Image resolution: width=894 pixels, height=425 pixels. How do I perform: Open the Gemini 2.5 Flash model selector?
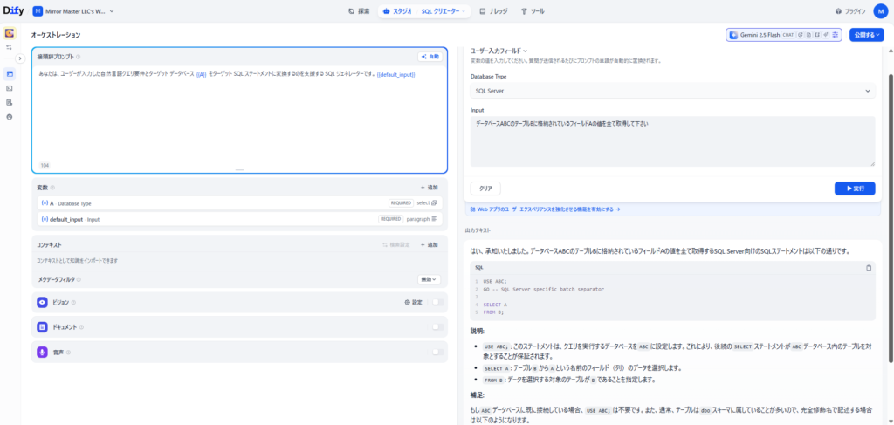pos(784,35)
